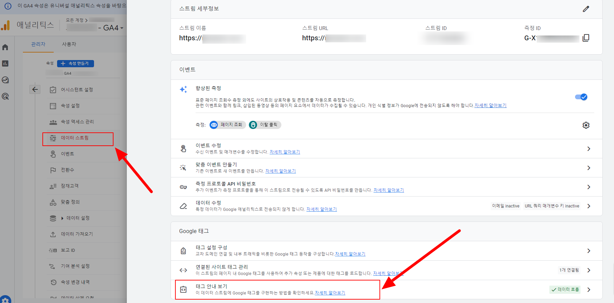Open 잠재고객 menu item
The width and height of the screenshot is (614, 303).
click(x=69, y=186)
